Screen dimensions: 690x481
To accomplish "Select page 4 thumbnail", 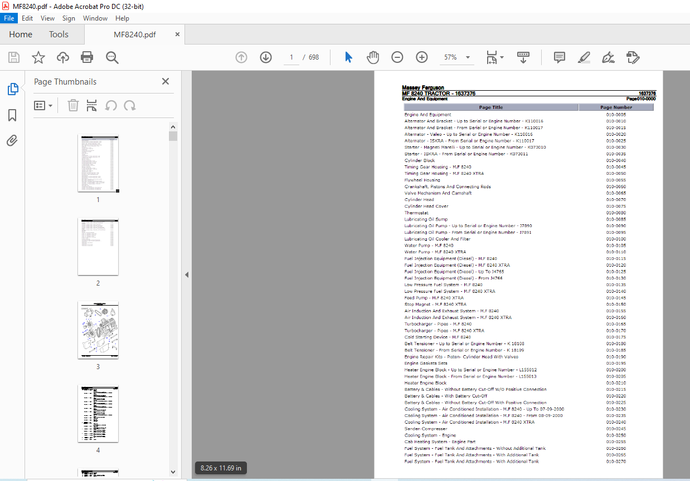I will coord(98,414).
